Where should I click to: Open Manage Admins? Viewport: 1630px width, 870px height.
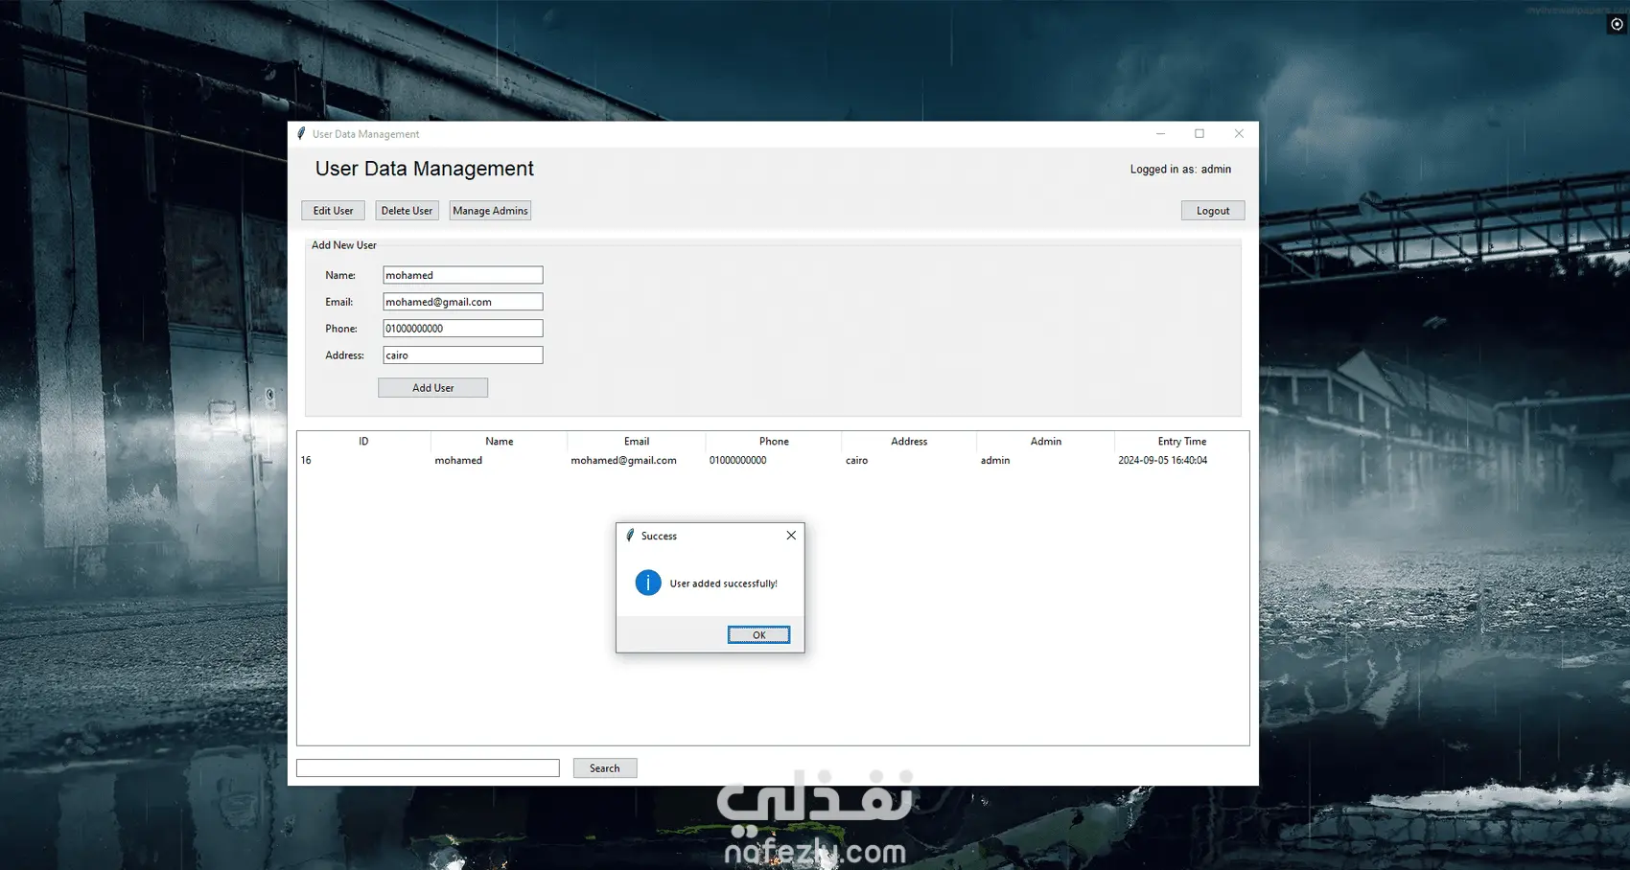(x=490, y=211)
